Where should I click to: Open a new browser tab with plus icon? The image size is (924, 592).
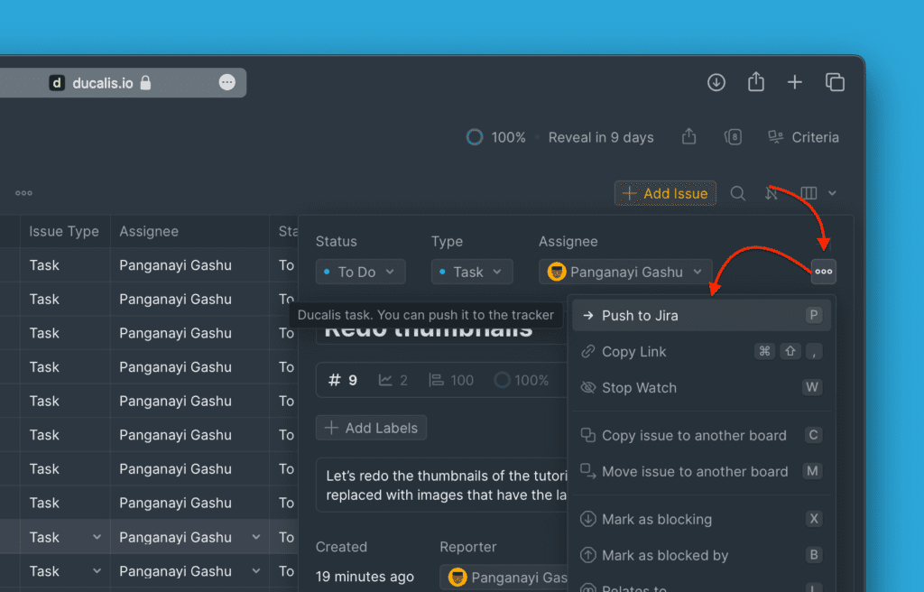tap(794, 83)
